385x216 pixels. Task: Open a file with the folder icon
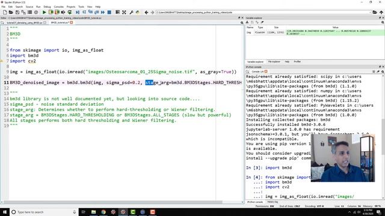click(x=11, y=12)
